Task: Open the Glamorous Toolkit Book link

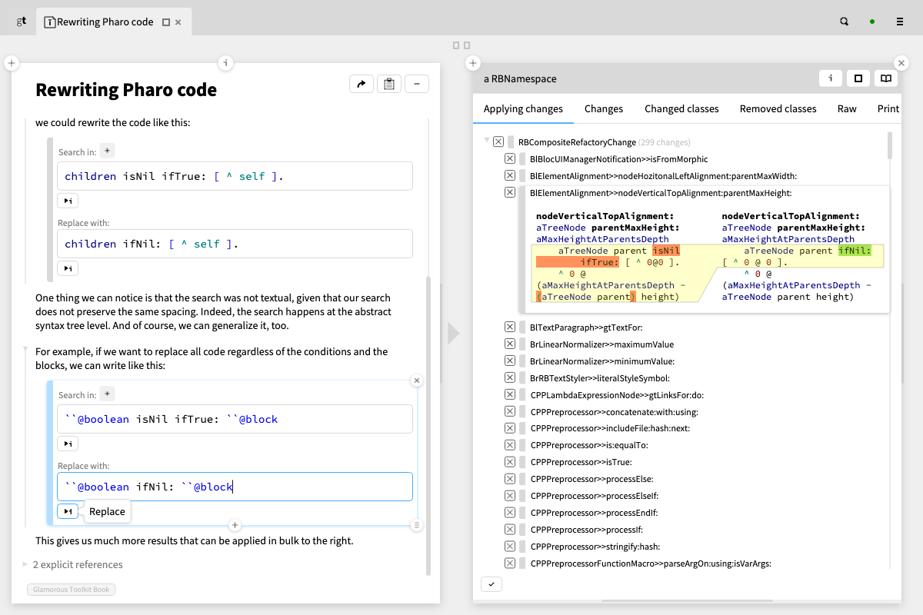Action: click(71, 590)
